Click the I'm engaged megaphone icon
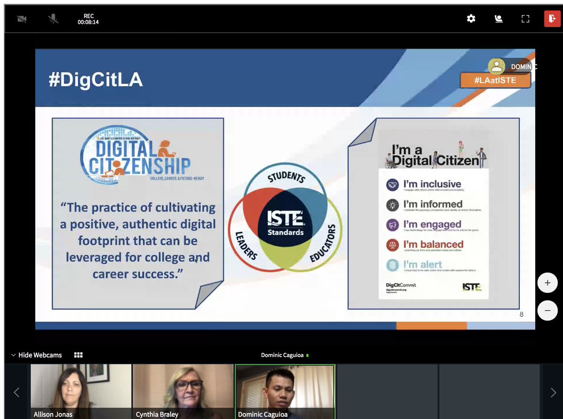 [x=392, y=225]
